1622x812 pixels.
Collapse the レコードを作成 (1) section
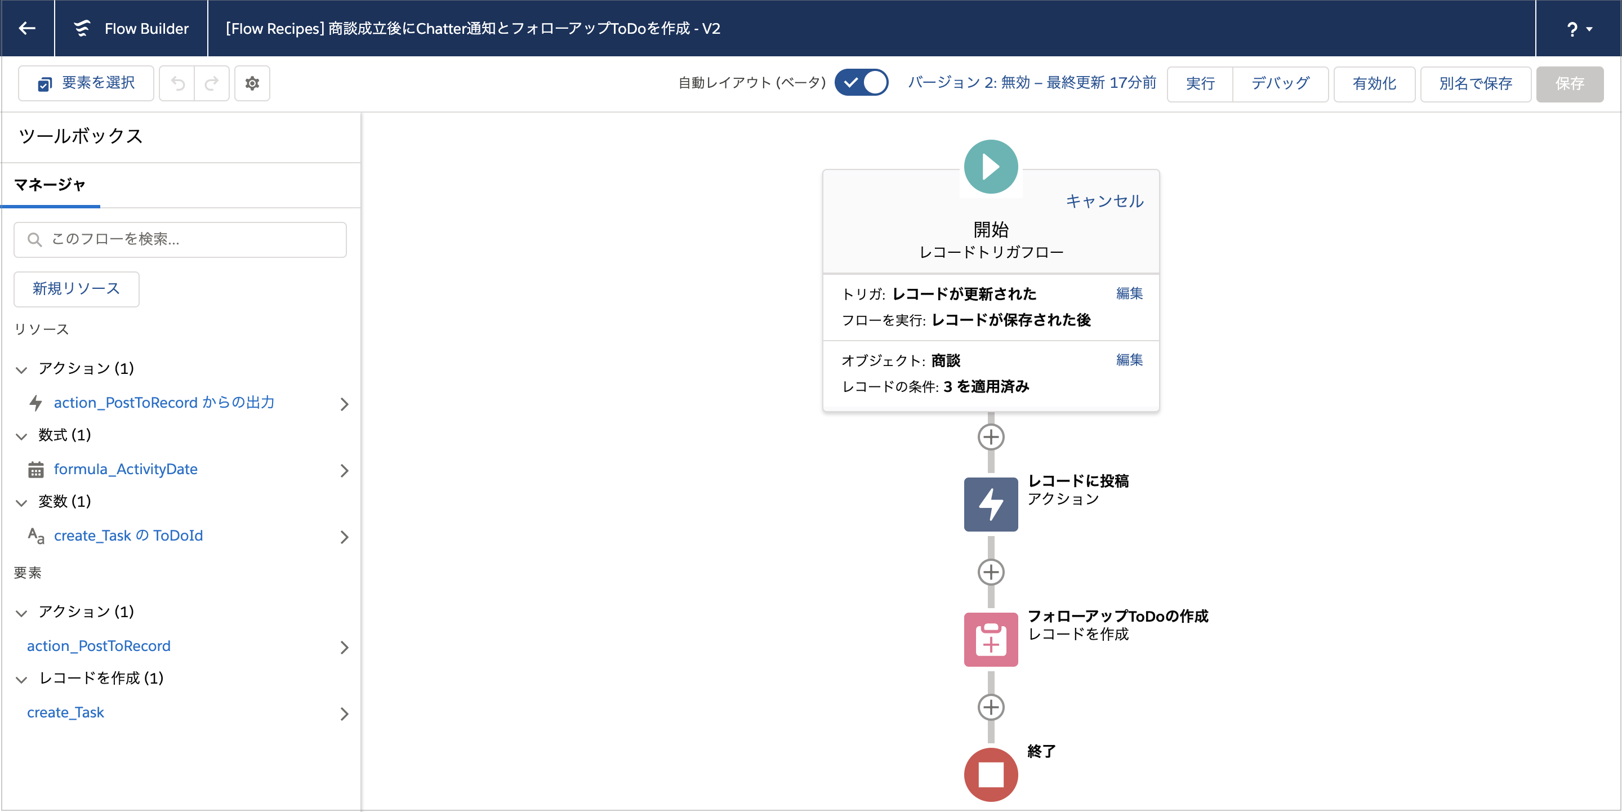pyautogui.click(x=21, y=679)
